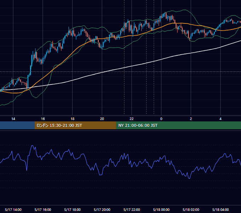The width and height of the screenshot is (241, 213).
Task: Click the 0 hour axis label
Action: pos(161,119)
